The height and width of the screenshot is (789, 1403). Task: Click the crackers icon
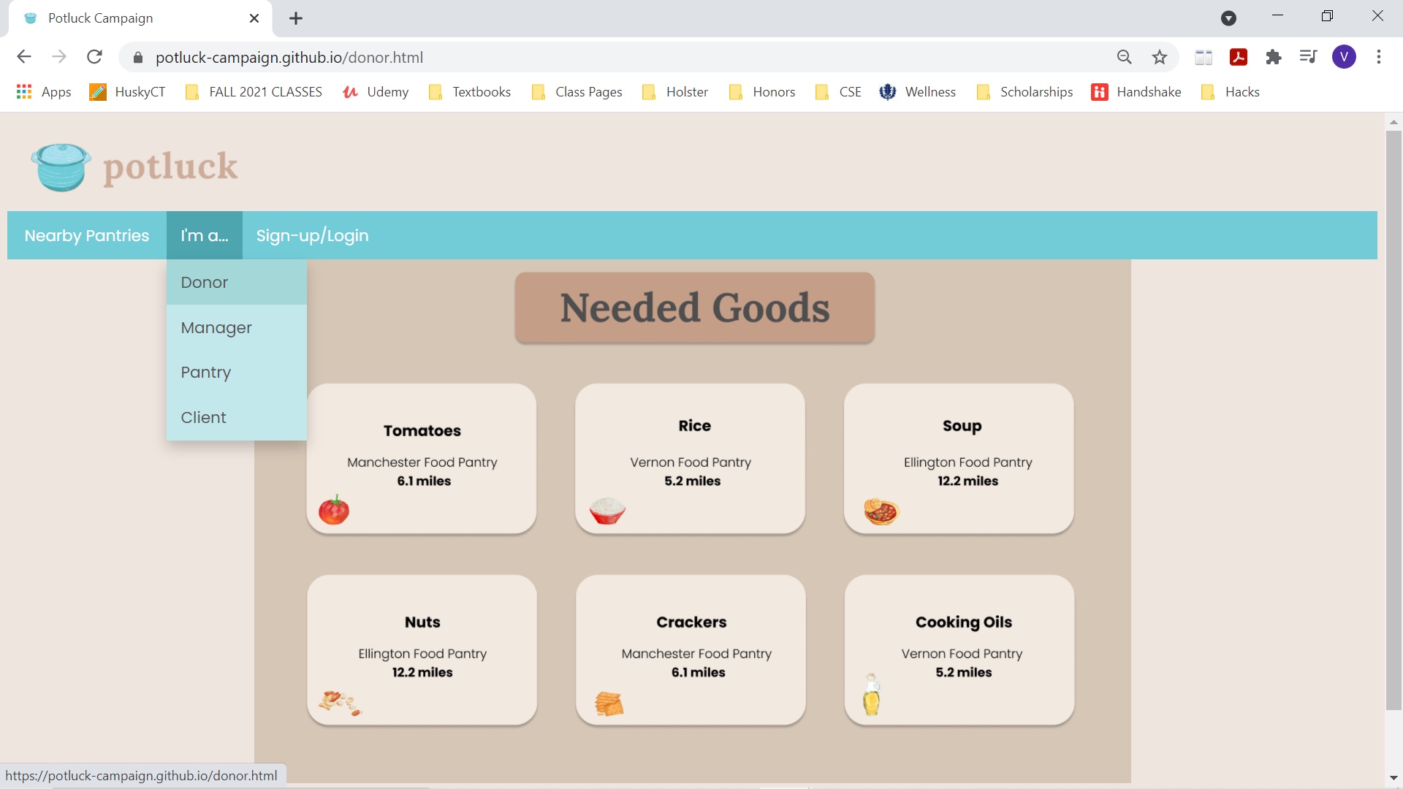(609, 704)
